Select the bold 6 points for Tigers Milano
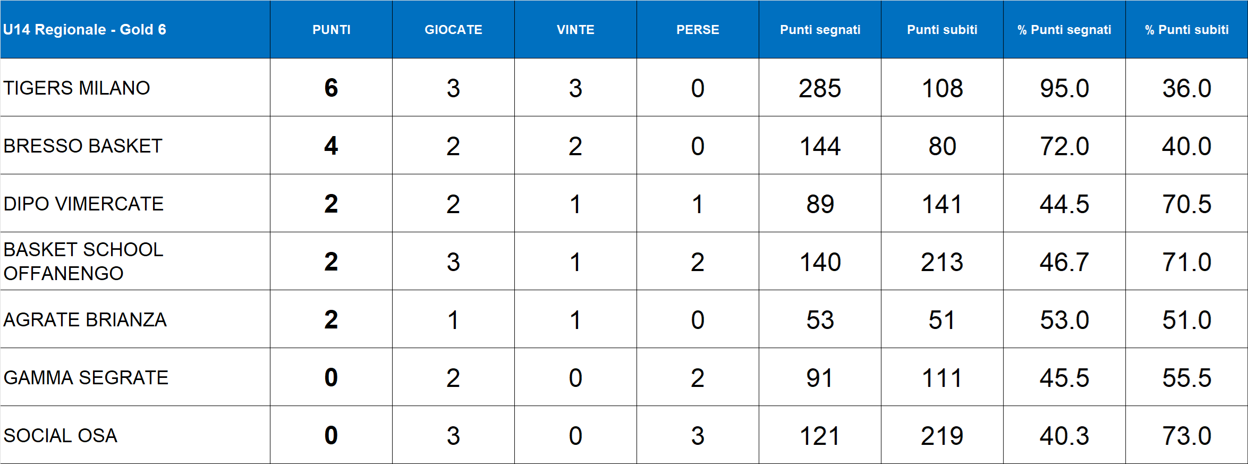Image resolution: width=1248 pixels, height=464 pixels. [331, 88]
